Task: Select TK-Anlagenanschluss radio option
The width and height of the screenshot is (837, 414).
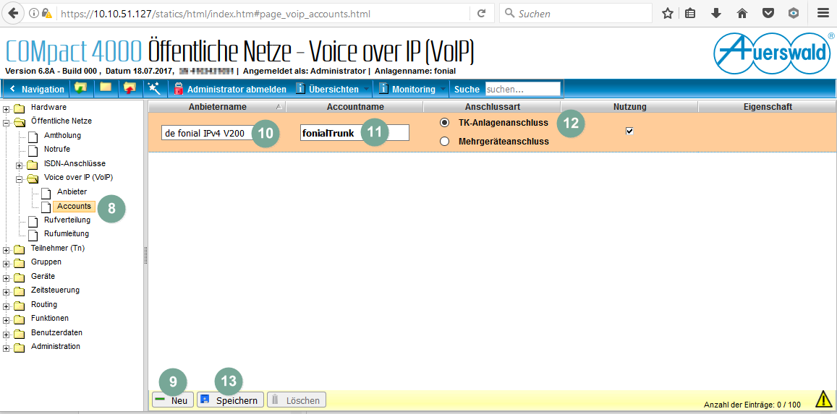Action: click(x=444, y=123)
